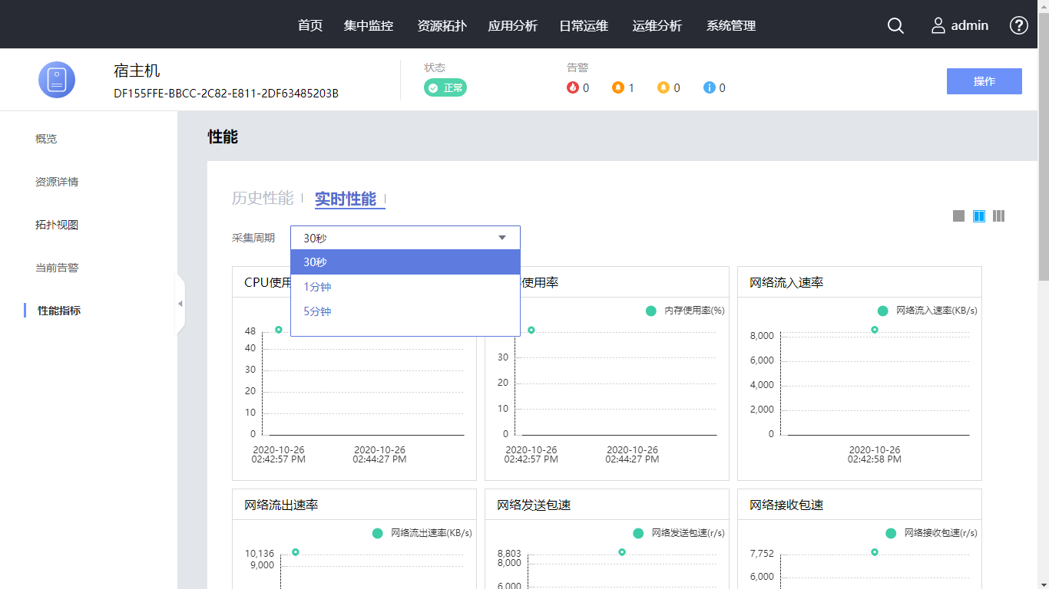Click the orange major alarm icon
Viewport: 1049px width, 589px height.
[617, 87]
